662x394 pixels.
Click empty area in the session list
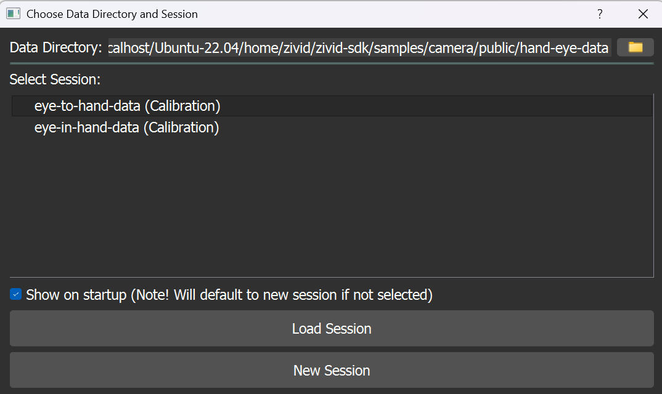coord(332,209)
